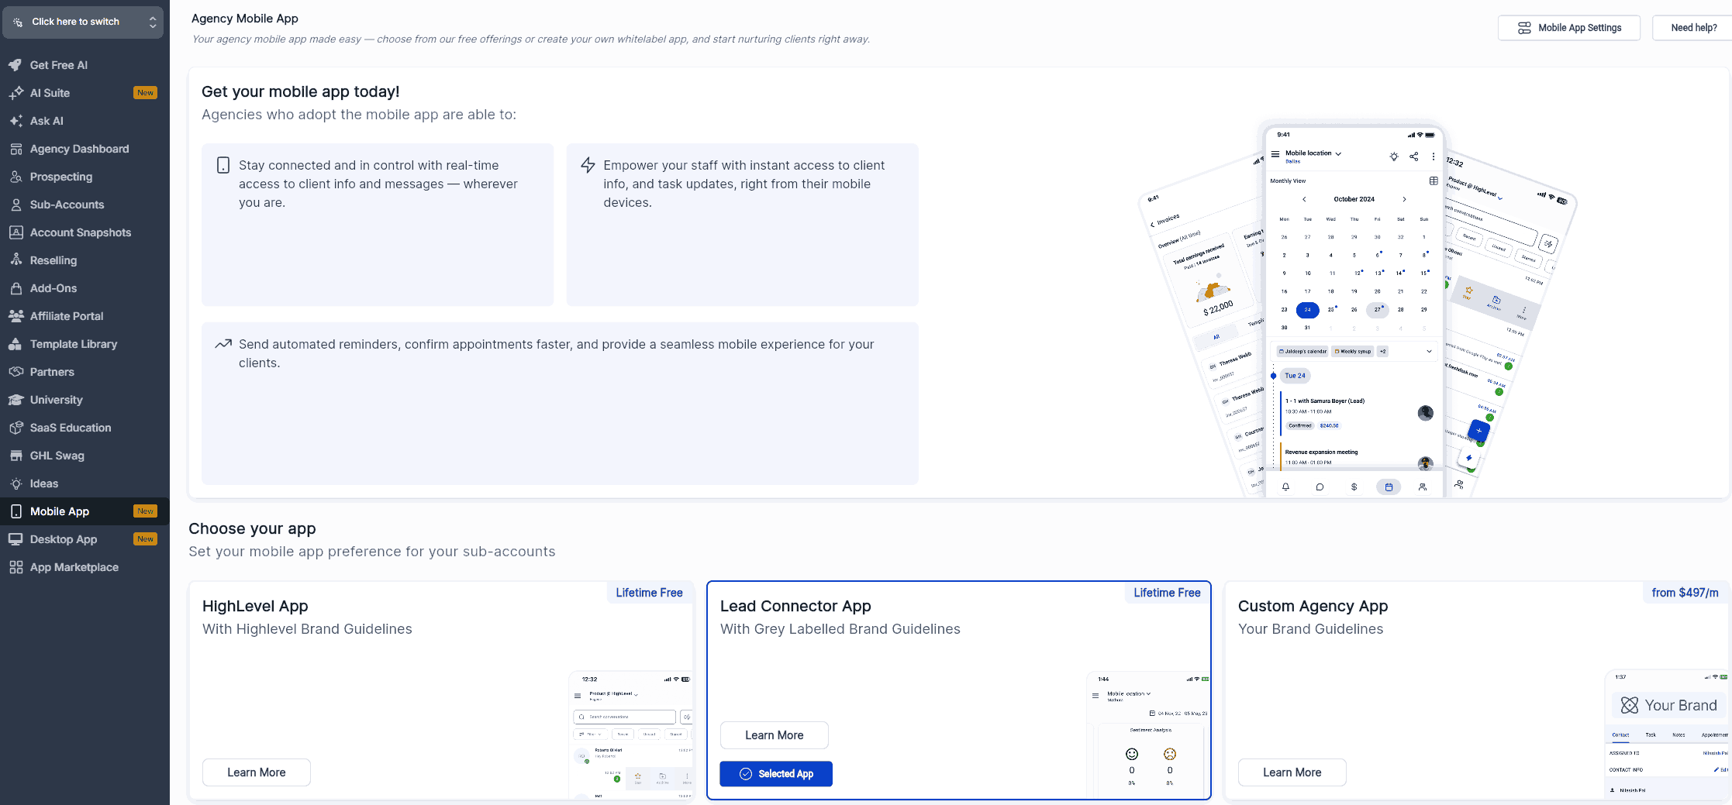Click the AI Suite sparkle icon
Image resolution: width=1732 pixels, height=805 pixels.
(16, 93)
